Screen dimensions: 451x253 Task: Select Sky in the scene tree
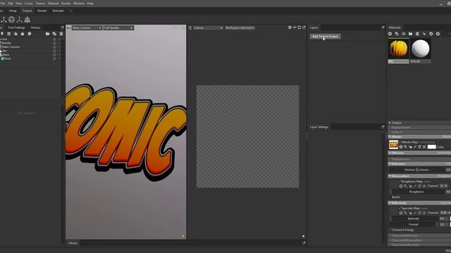click(x=4, y=51)
